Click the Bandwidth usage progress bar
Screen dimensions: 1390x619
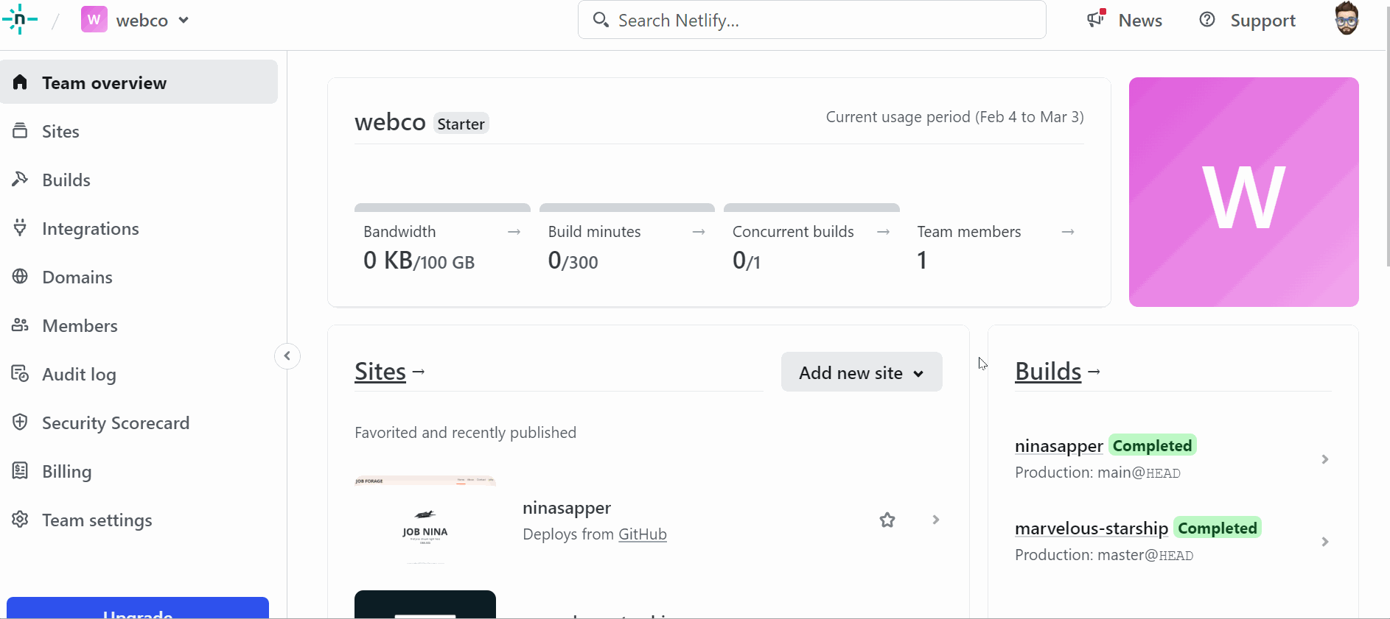[442, 208]
